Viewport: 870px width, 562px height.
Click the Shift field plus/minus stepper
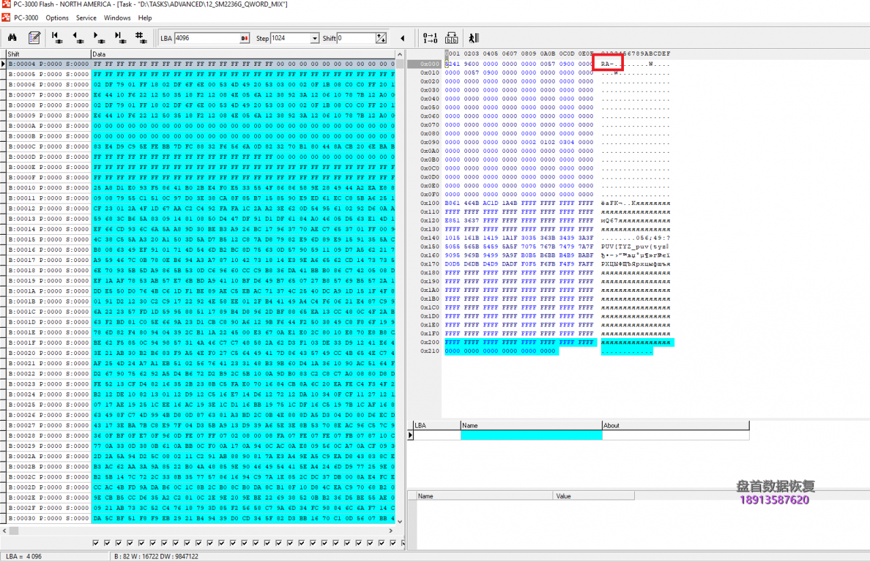click(381, 39)
